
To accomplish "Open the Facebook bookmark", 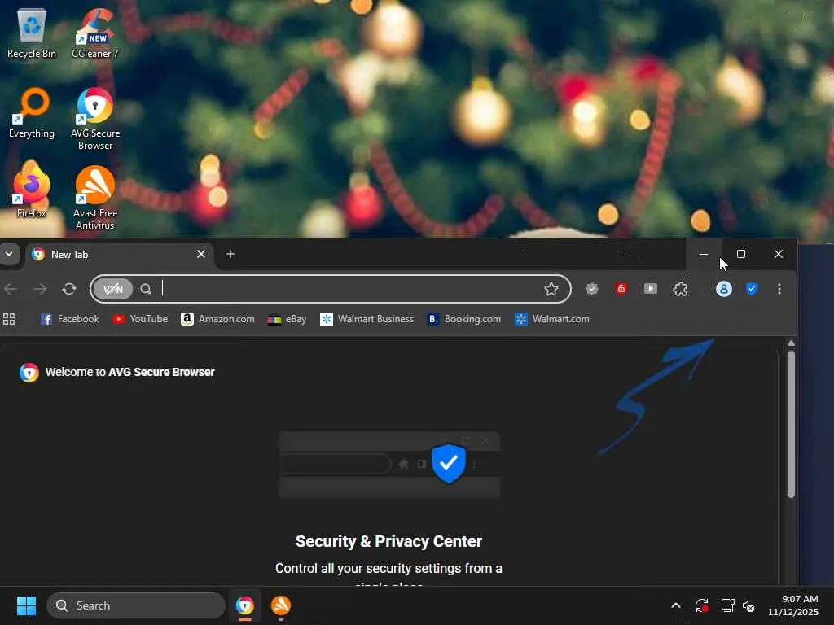I will [x=70, y=319].
